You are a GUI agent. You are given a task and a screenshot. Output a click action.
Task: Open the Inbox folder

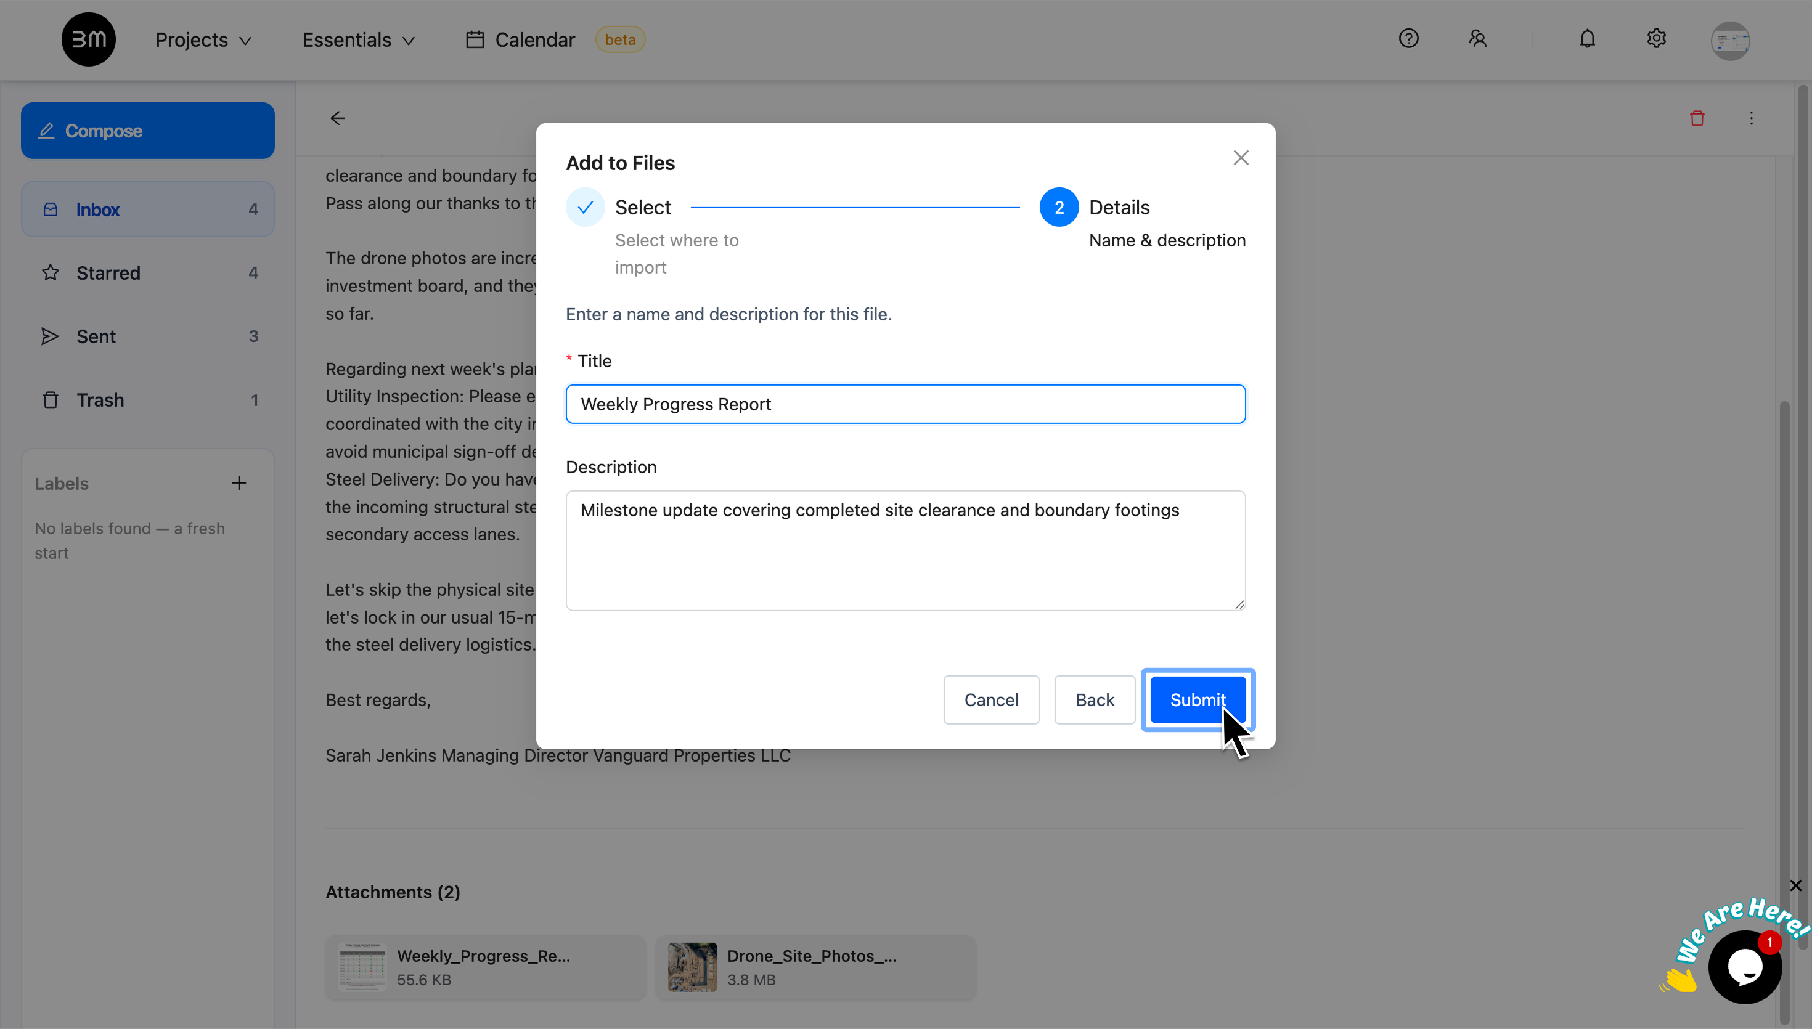tap(148, 209)
